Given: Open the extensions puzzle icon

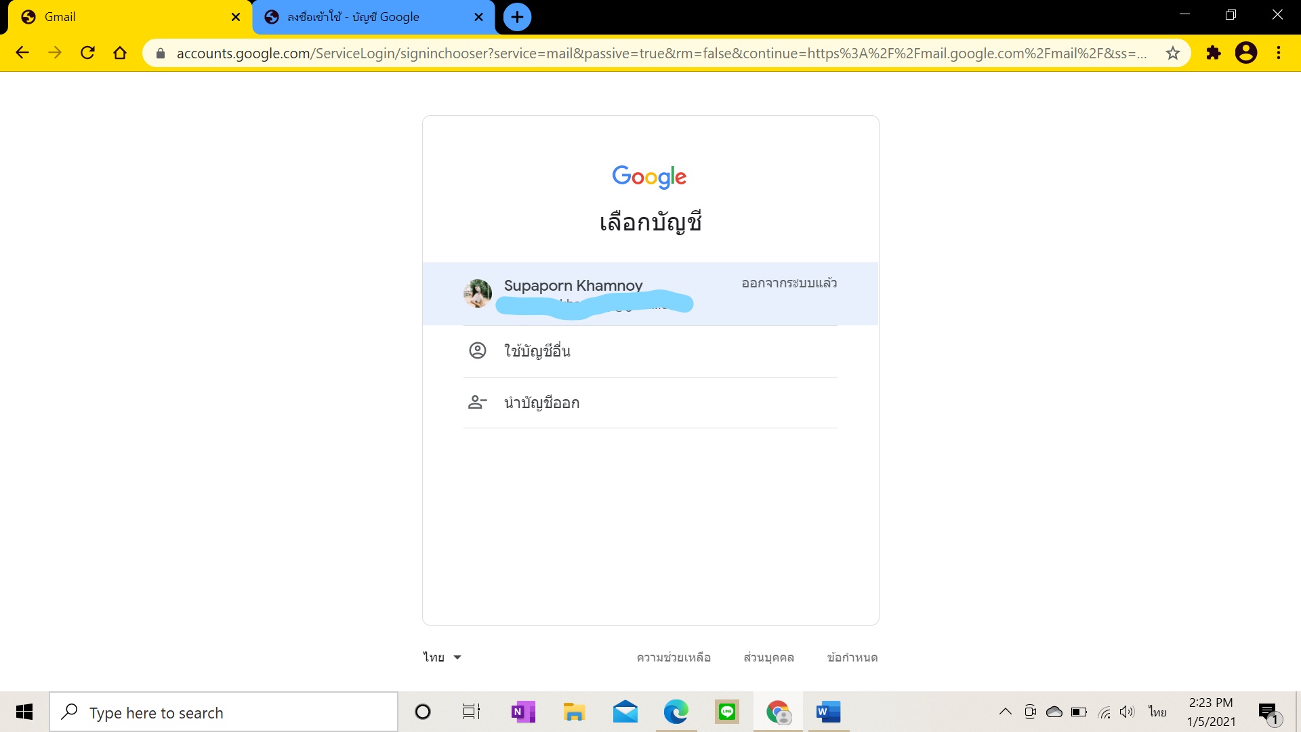Looking at the screenshot, I should [1213, 53].
